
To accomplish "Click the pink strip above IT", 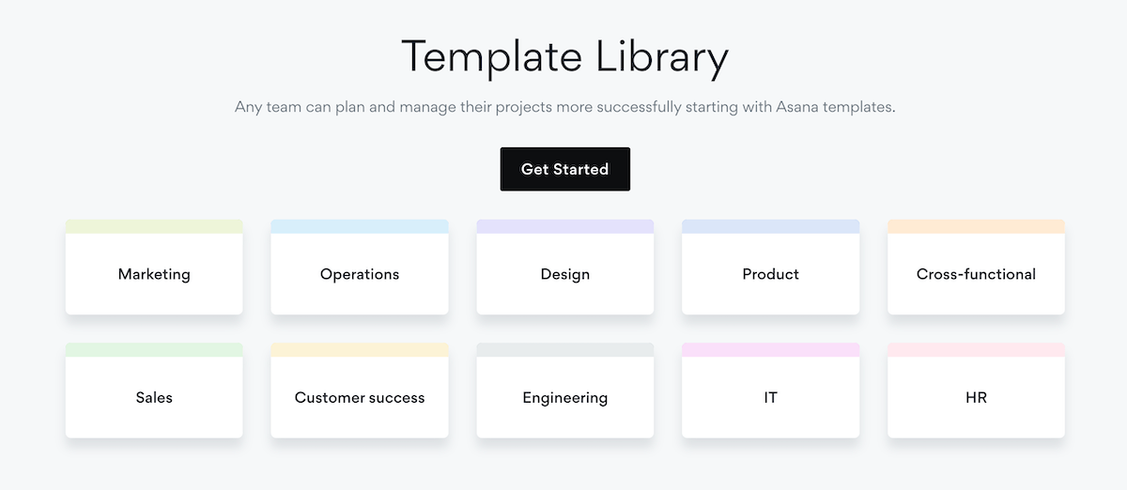I will point(770,349).
